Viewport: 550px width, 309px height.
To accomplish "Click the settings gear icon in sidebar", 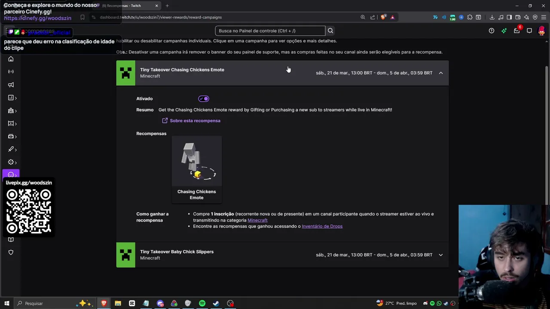I will pos(11,162).
